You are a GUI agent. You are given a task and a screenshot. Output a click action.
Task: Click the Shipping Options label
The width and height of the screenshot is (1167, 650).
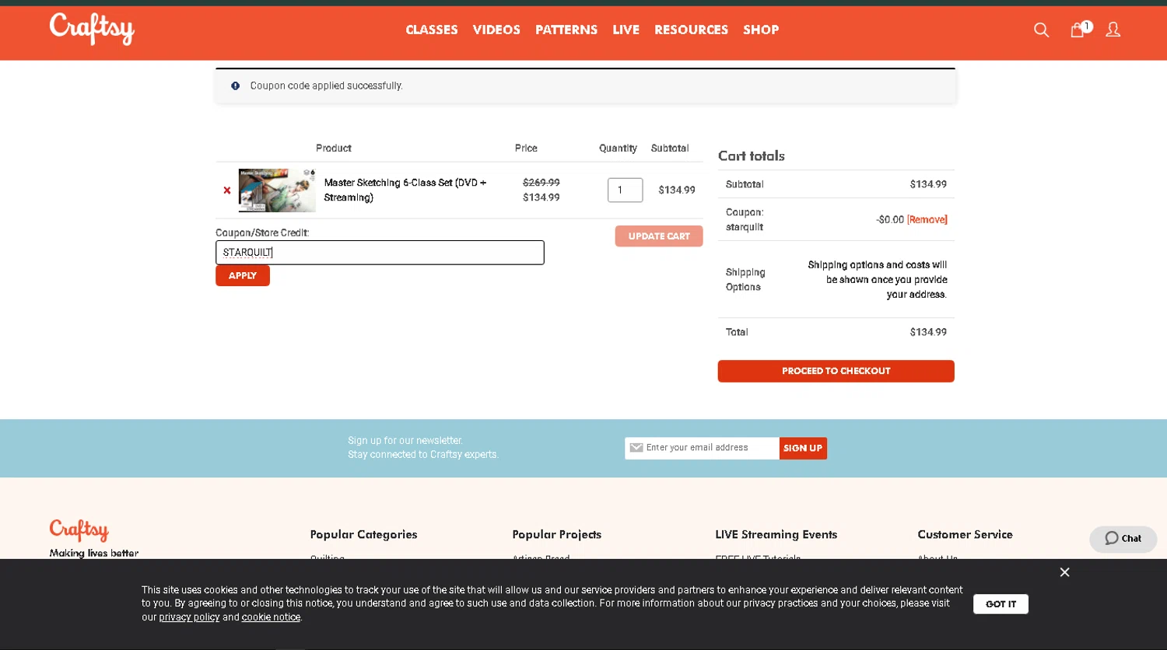[x=745, y=280]
